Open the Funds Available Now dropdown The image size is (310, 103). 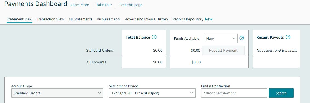pos(221,38)
